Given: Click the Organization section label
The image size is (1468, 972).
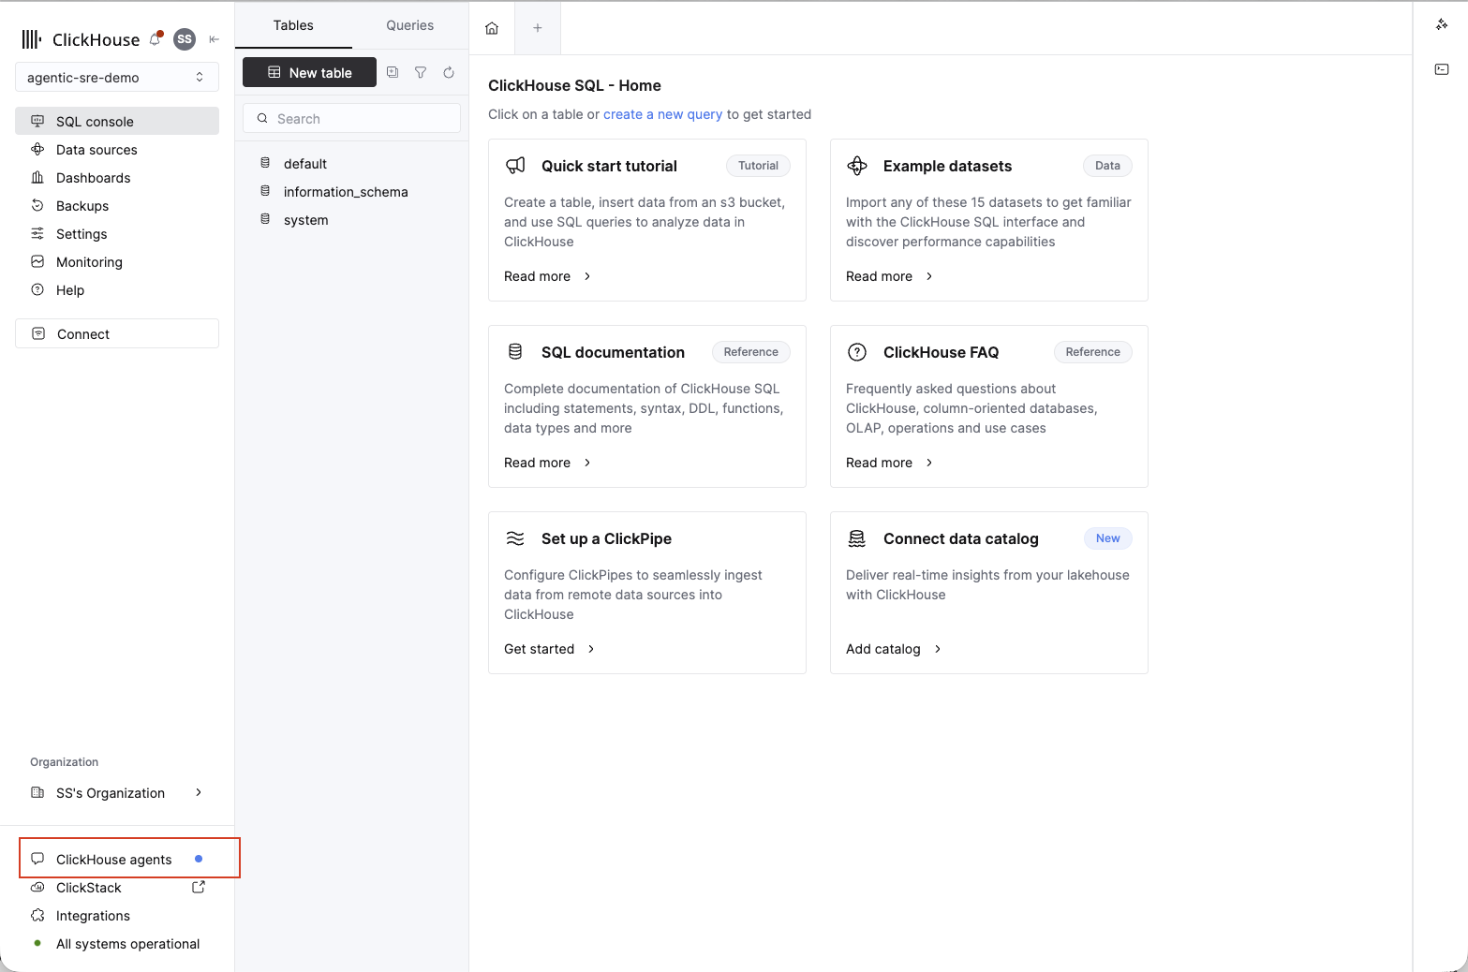Looking at the screenshot, I should 64,762.
